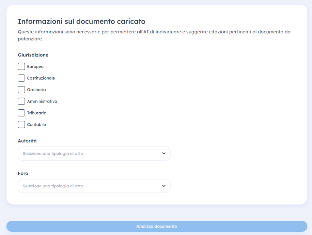Click the description paragraph about AI citations
The width and height of the screenshot is (312, 235).
(154, 35)
